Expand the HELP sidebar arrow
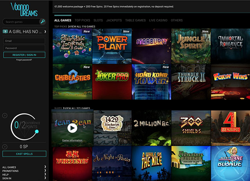 (x=45, y=174)
